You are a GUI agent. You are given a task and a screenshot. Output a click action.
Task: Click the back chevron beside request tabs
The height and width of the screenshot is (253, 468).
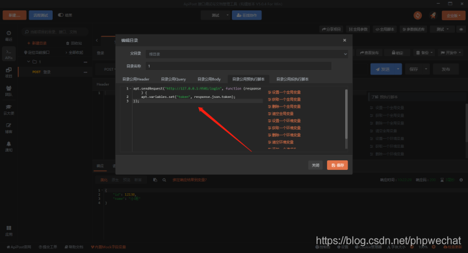97,40
